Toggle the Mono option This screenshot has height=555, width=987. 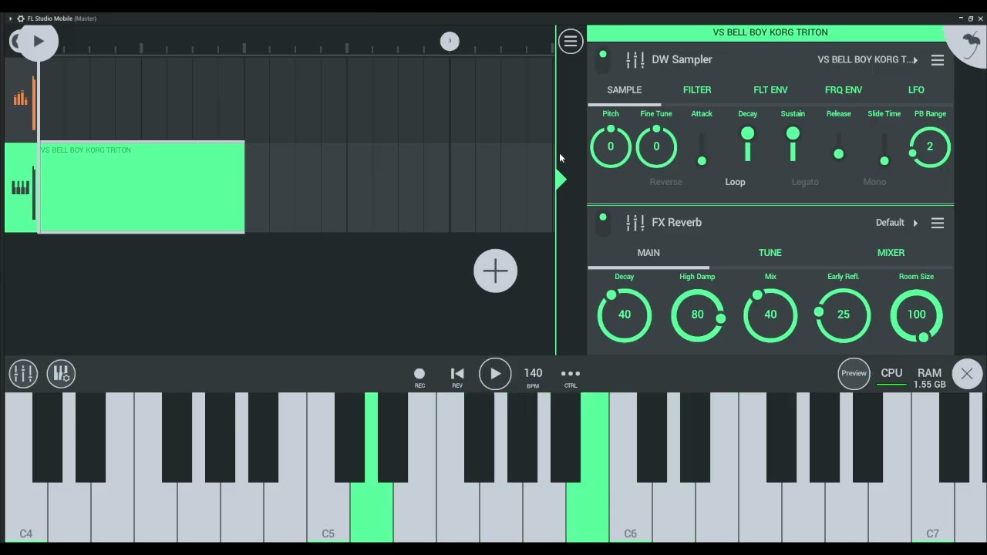point(874,182)
